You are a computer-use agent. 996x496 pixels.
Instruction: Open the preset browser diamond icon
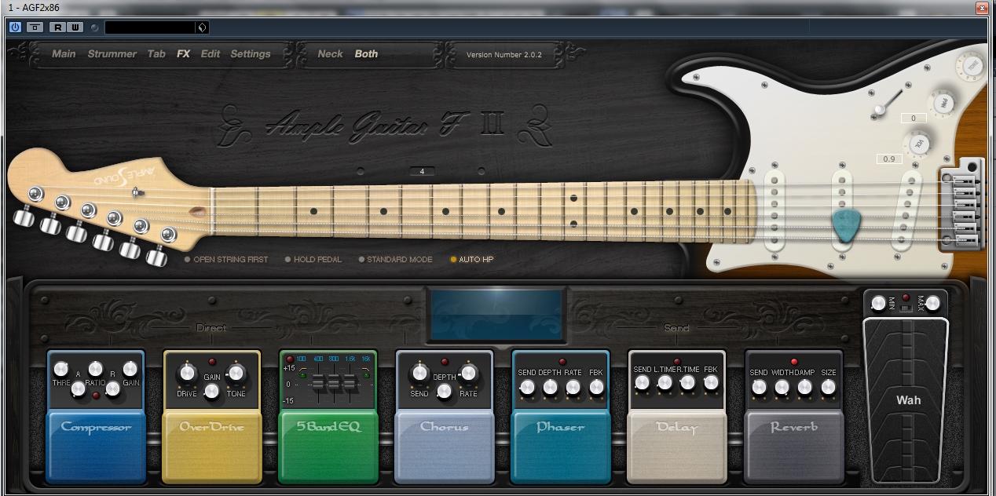tap(202, 27)
